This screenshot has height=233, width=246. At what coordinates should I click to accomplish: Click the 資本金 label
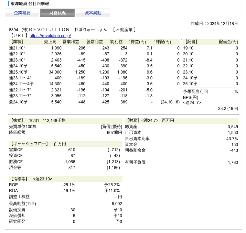[131, 144]
